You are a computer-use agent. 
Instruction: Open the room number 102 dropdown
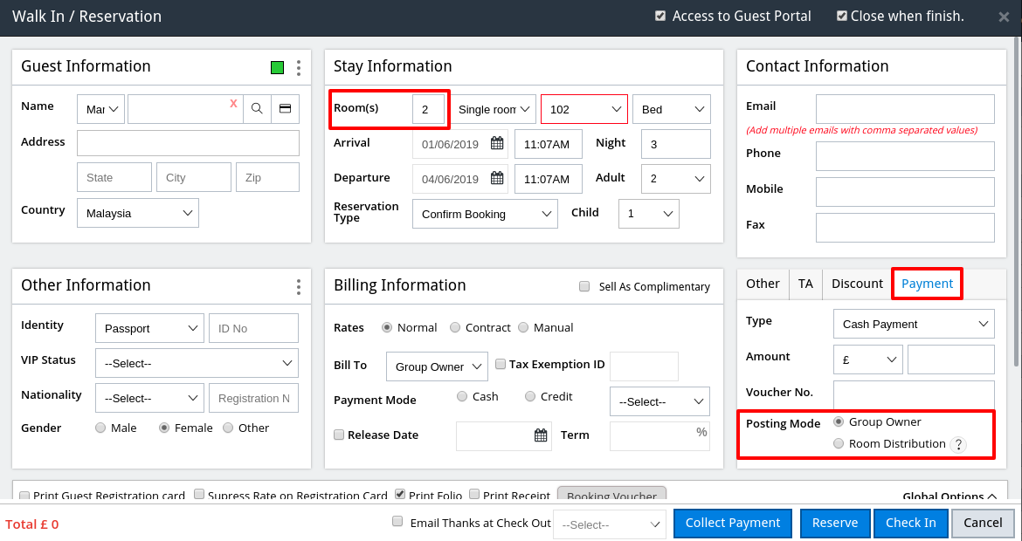pos(584,109)
